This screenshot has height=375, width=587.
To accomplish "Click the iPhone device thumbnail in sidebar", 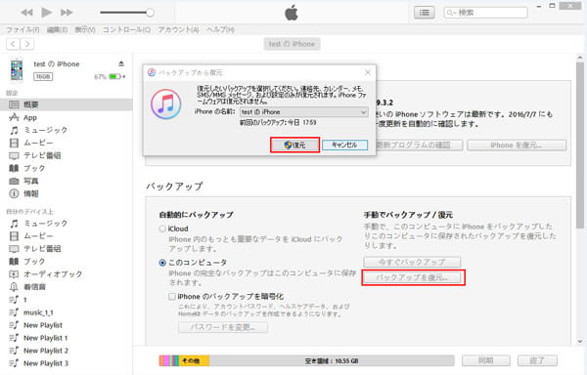I will coord(17,70).
